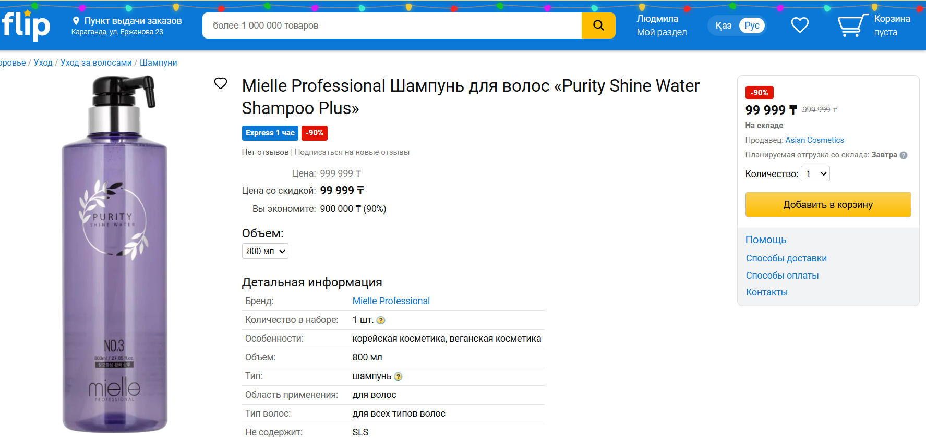Click the yellow search magnifier button

click(x=598, y=26)
